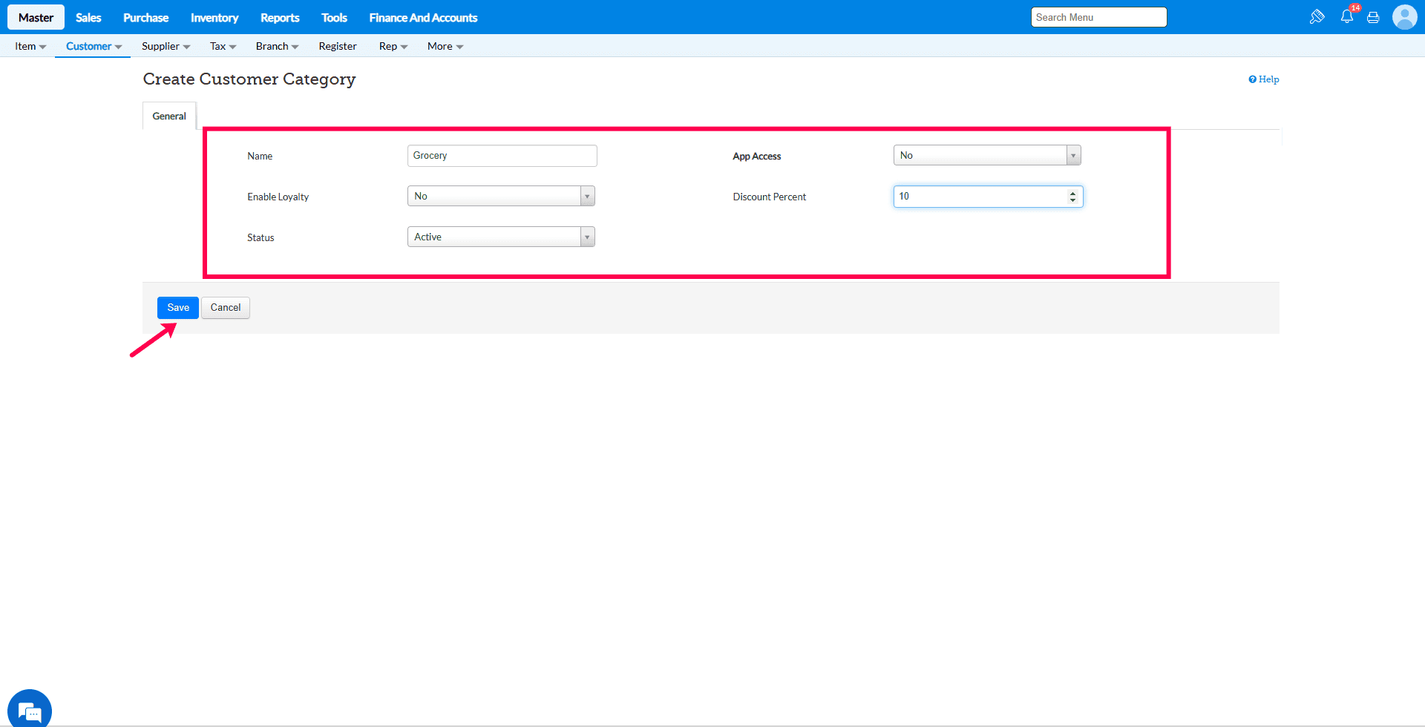Viewport: 1425px width, 727px height.
Task: Open the Status dropdown showing Active
Action: (501, 237)
